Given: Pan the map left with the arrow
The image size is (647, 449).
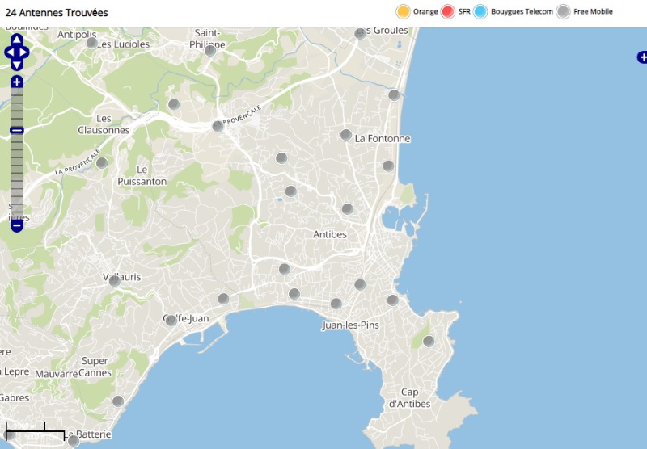Looking at the screenshot, I should coord(8,52).
